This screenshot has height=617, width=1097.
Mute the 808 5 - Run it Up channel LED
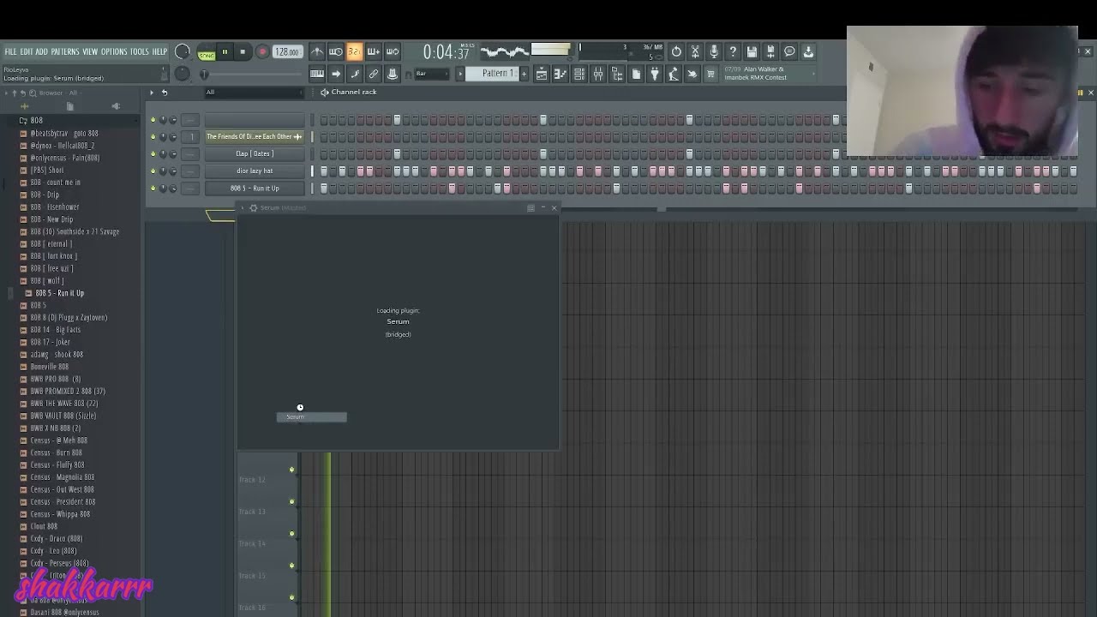coord(153,188)
